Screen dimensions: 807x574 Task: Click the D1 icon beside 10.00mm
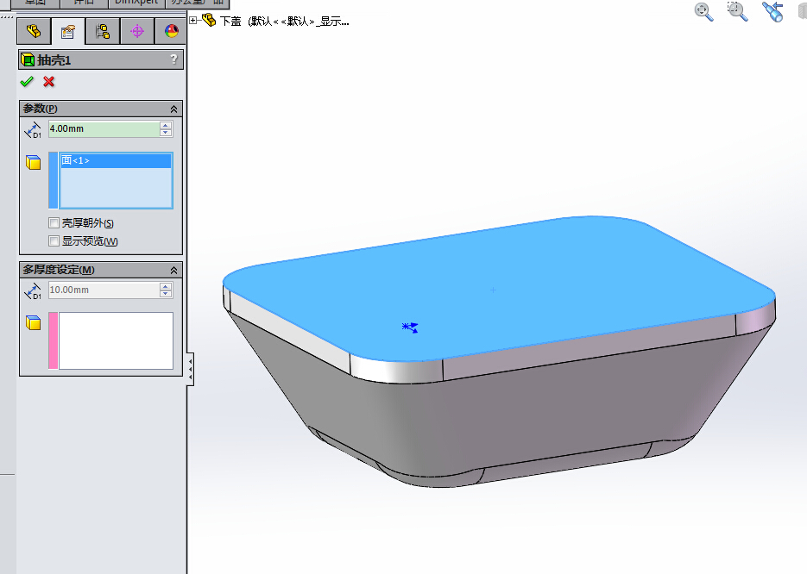point(33,291)
